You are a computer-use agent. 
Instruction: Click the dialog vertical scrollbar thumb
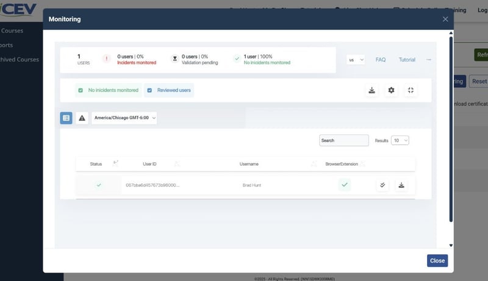point(451,129)
